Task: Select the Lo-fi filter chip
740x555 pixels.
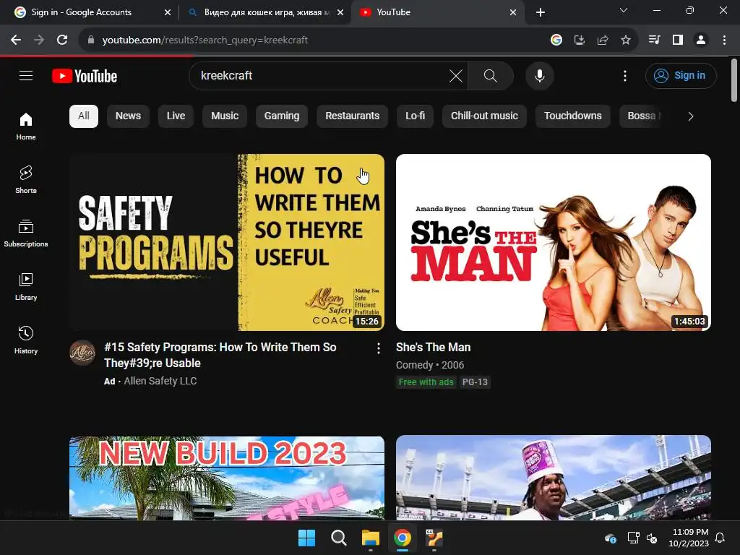Action: pos(415,116)
